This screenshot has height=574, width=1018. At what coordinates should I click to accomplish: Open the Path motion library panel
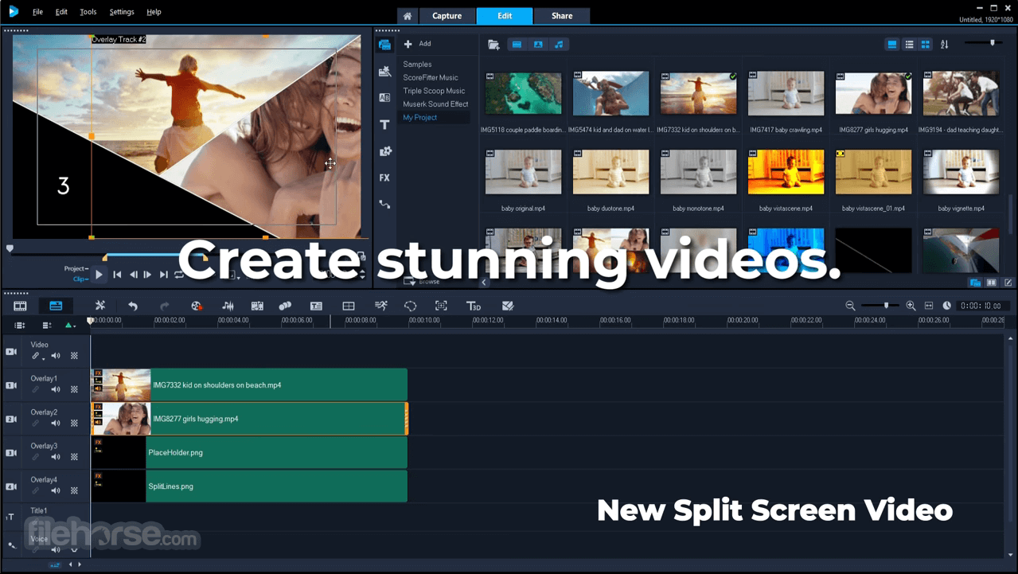[384, 205]
